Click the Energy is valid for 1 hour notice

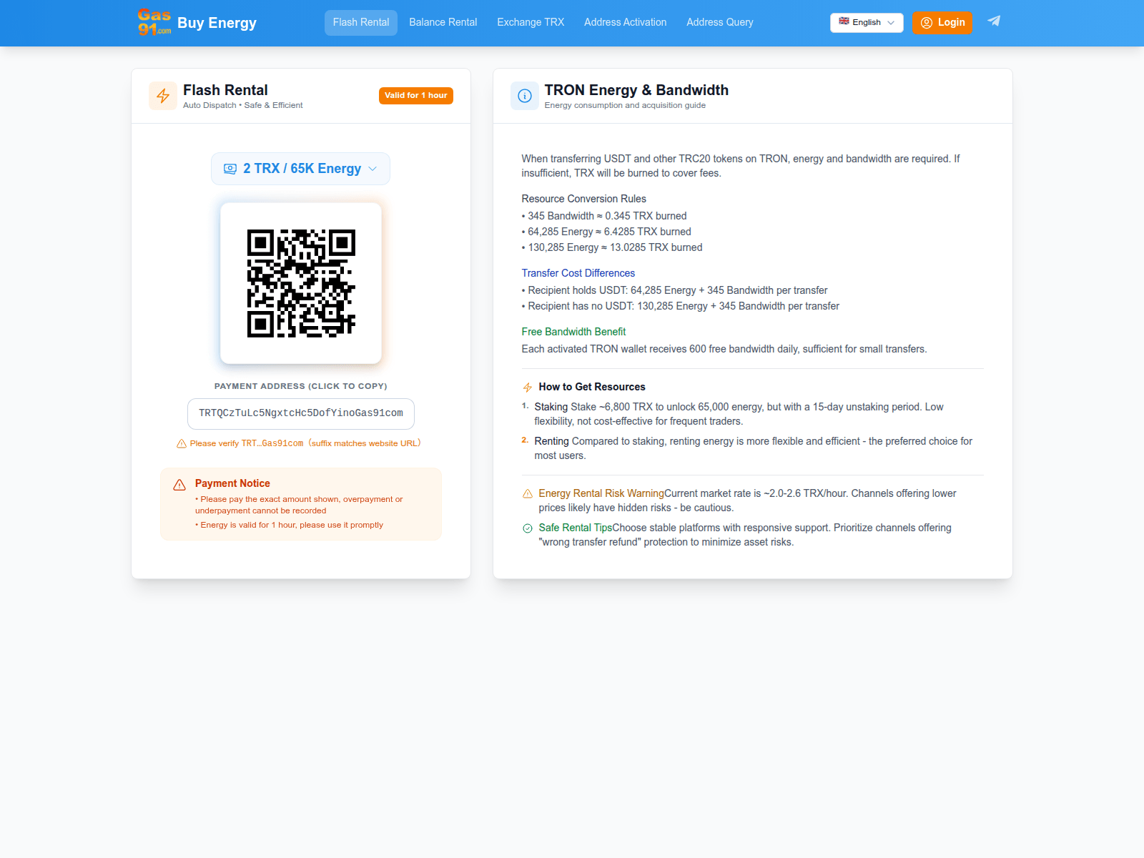tap(290, 525)
